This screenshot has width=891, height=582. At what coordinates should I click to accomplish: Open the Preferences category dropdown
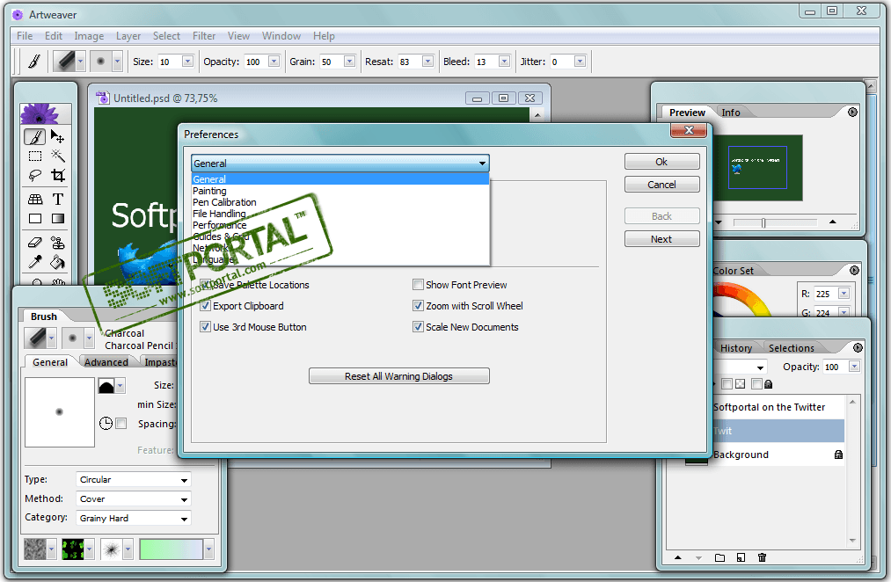[340, 164]
